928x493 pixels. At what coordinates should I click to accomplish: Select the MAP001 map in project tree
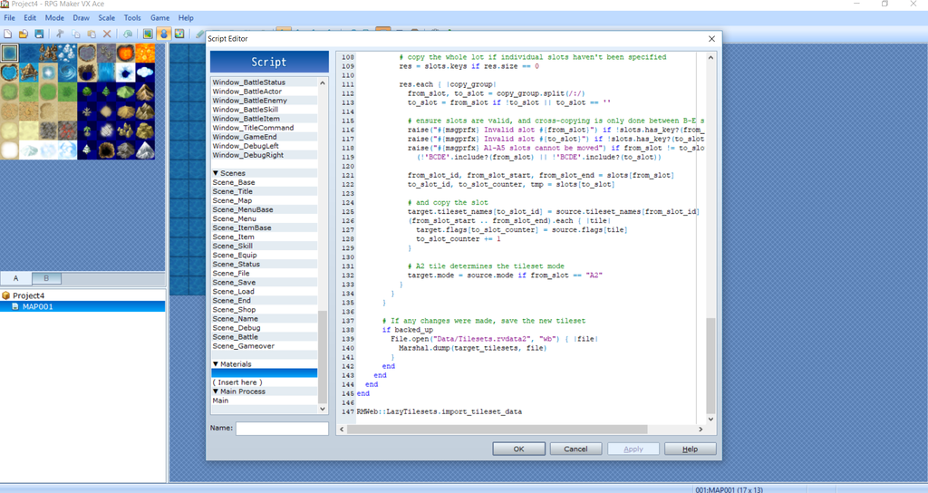point(37,307)
